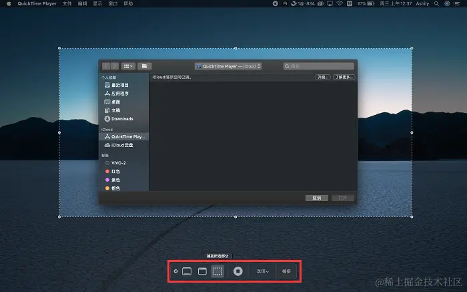Select Downloads in the sidebar
467x292 pixels.
(x=123, y=119)
